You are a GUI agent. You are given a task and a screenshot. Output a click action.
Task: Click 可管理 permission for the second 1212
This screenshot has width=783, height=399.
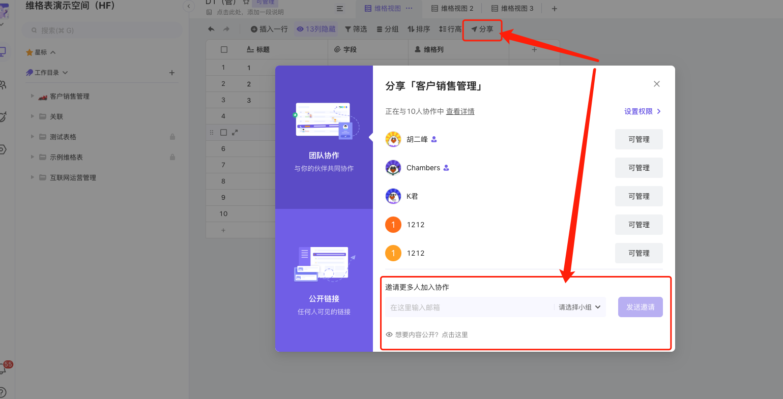pyautogui.click(x=639, y=253)
